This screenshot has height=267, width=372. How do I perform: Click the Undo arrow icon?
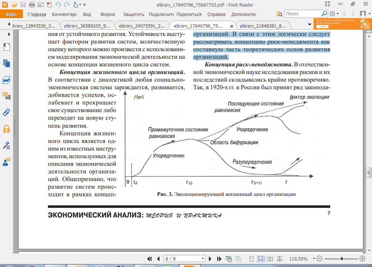tap(58, 5)
